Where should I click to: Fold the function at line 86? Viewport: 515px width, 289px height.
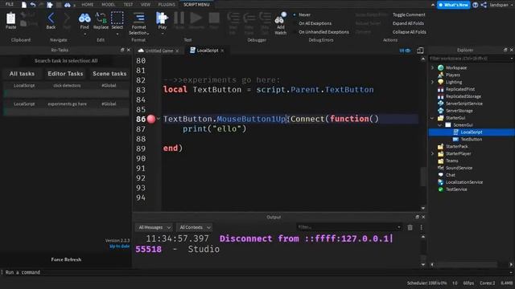pyautogui.click(x=159, y=119)
